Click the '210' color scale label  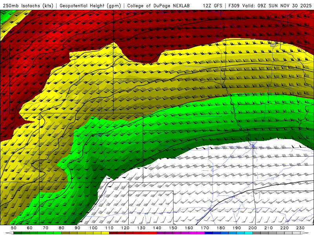pyautogui.click(x=268, y=228)
